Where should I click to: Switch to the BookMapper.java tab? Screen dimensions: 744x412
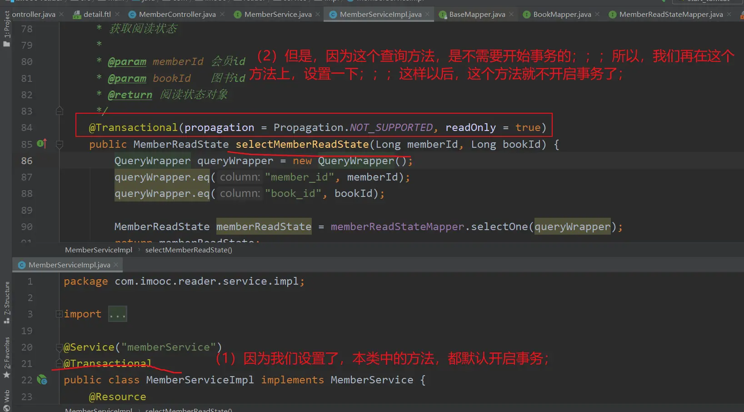point(562,15)
